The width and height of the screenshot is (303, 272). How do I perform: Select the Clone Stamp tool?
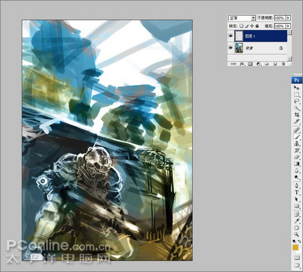coord(297,144)
